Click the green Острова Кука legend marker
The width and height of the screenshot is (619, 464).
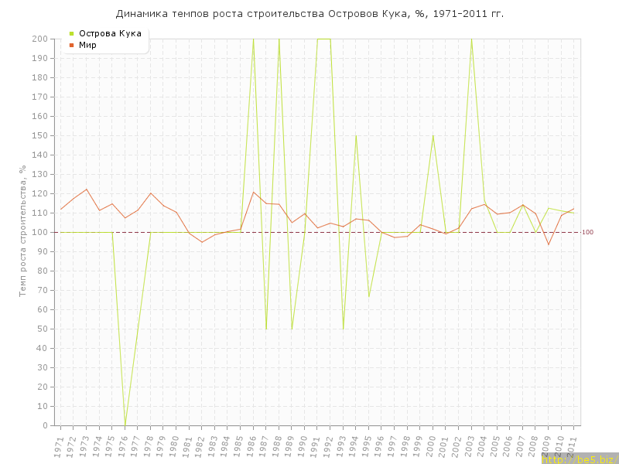pyautogui.click(x=72, y=33)
